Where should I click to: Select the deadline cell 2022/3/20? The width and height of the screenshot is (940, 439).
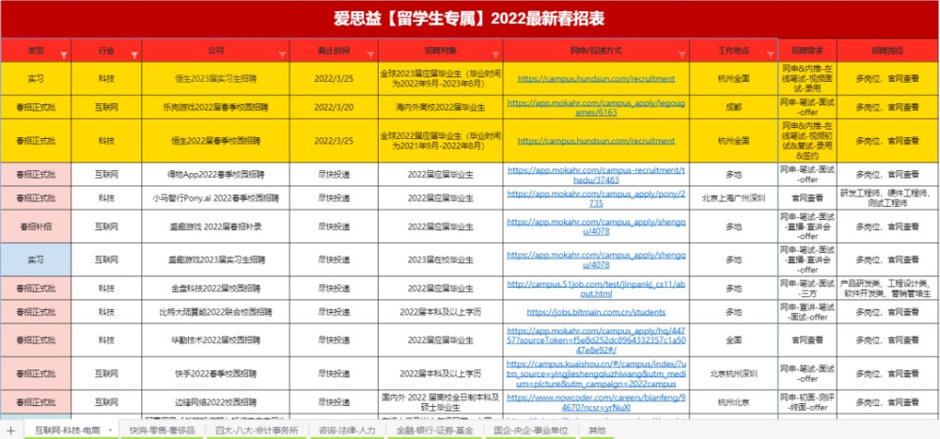[334, 107]
